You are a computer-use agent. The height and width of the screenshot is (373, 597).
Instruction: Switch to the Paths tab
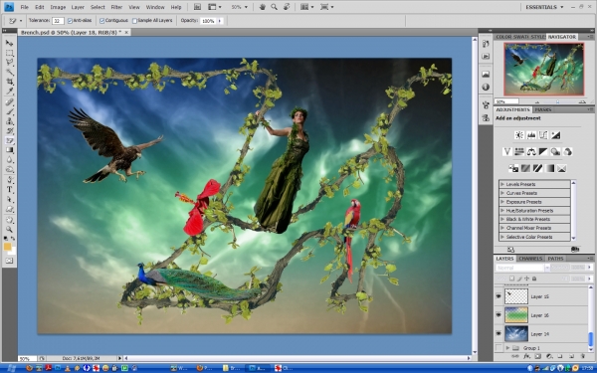[x=555, y=259]
